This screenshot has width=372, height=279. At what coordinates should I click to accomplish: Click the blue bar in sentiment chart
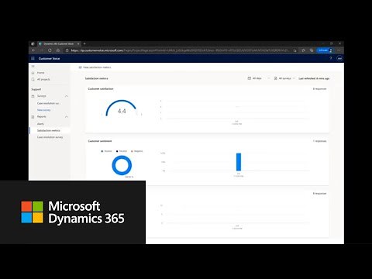239,162
